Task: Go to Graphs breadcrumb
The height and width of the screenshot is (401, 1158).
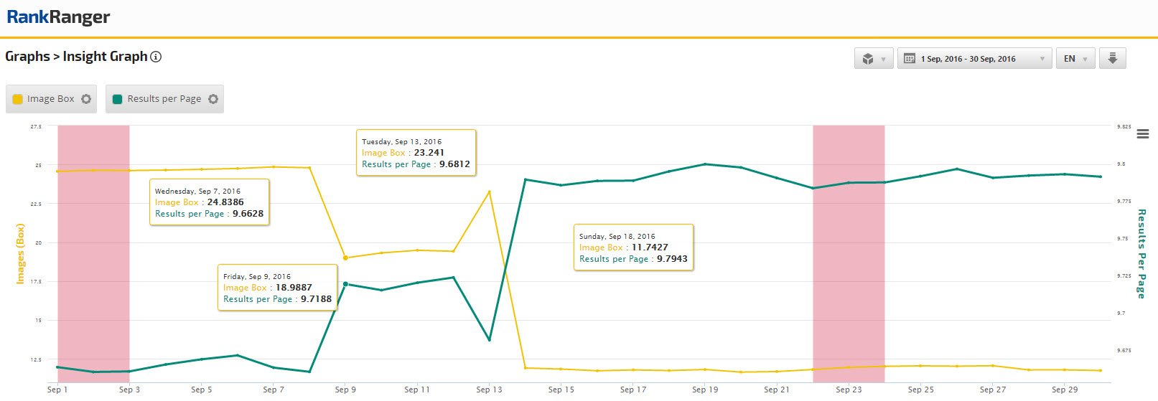Action: pos(27,57)
